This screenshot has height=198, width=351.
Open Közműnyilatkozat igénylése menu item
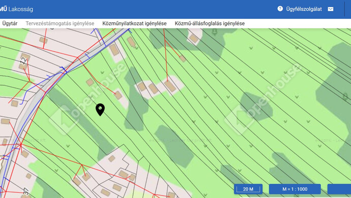pyautogui.click(x=134, y=23)
